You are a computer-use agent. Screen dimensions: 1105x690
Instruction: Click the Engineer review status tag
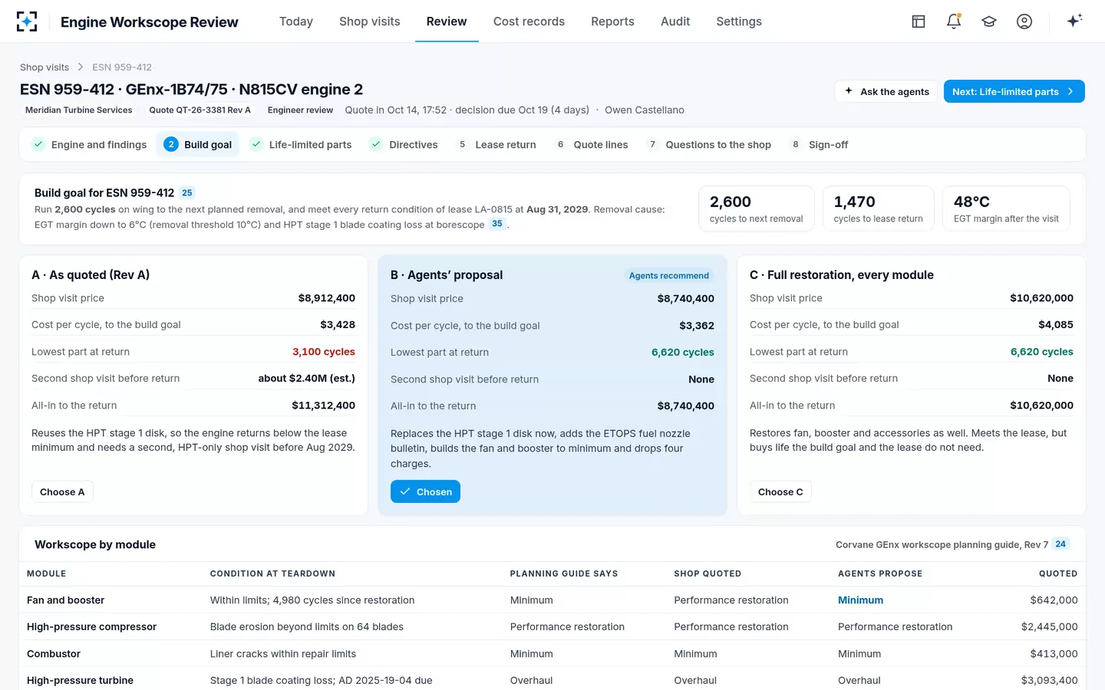[300, 110]
